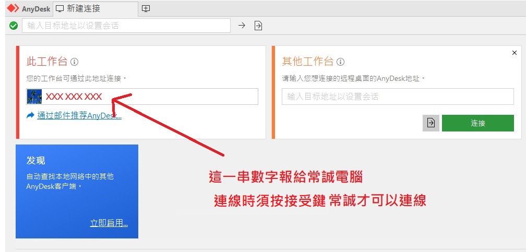Focus the remote desk address input
This screenshot has height=252, width=526.
tap(398, 97)
